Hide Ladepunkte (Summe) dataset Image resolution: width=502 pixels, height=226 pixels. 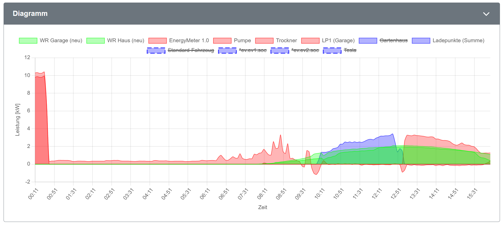[x=458, y=41]
